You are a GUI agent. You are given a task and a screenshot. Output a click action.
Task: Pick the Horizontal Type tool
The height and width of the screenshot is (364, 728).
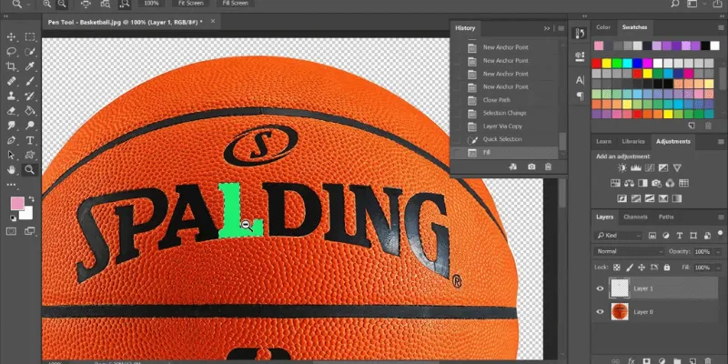pyautogui.click(x=30, y=141)
